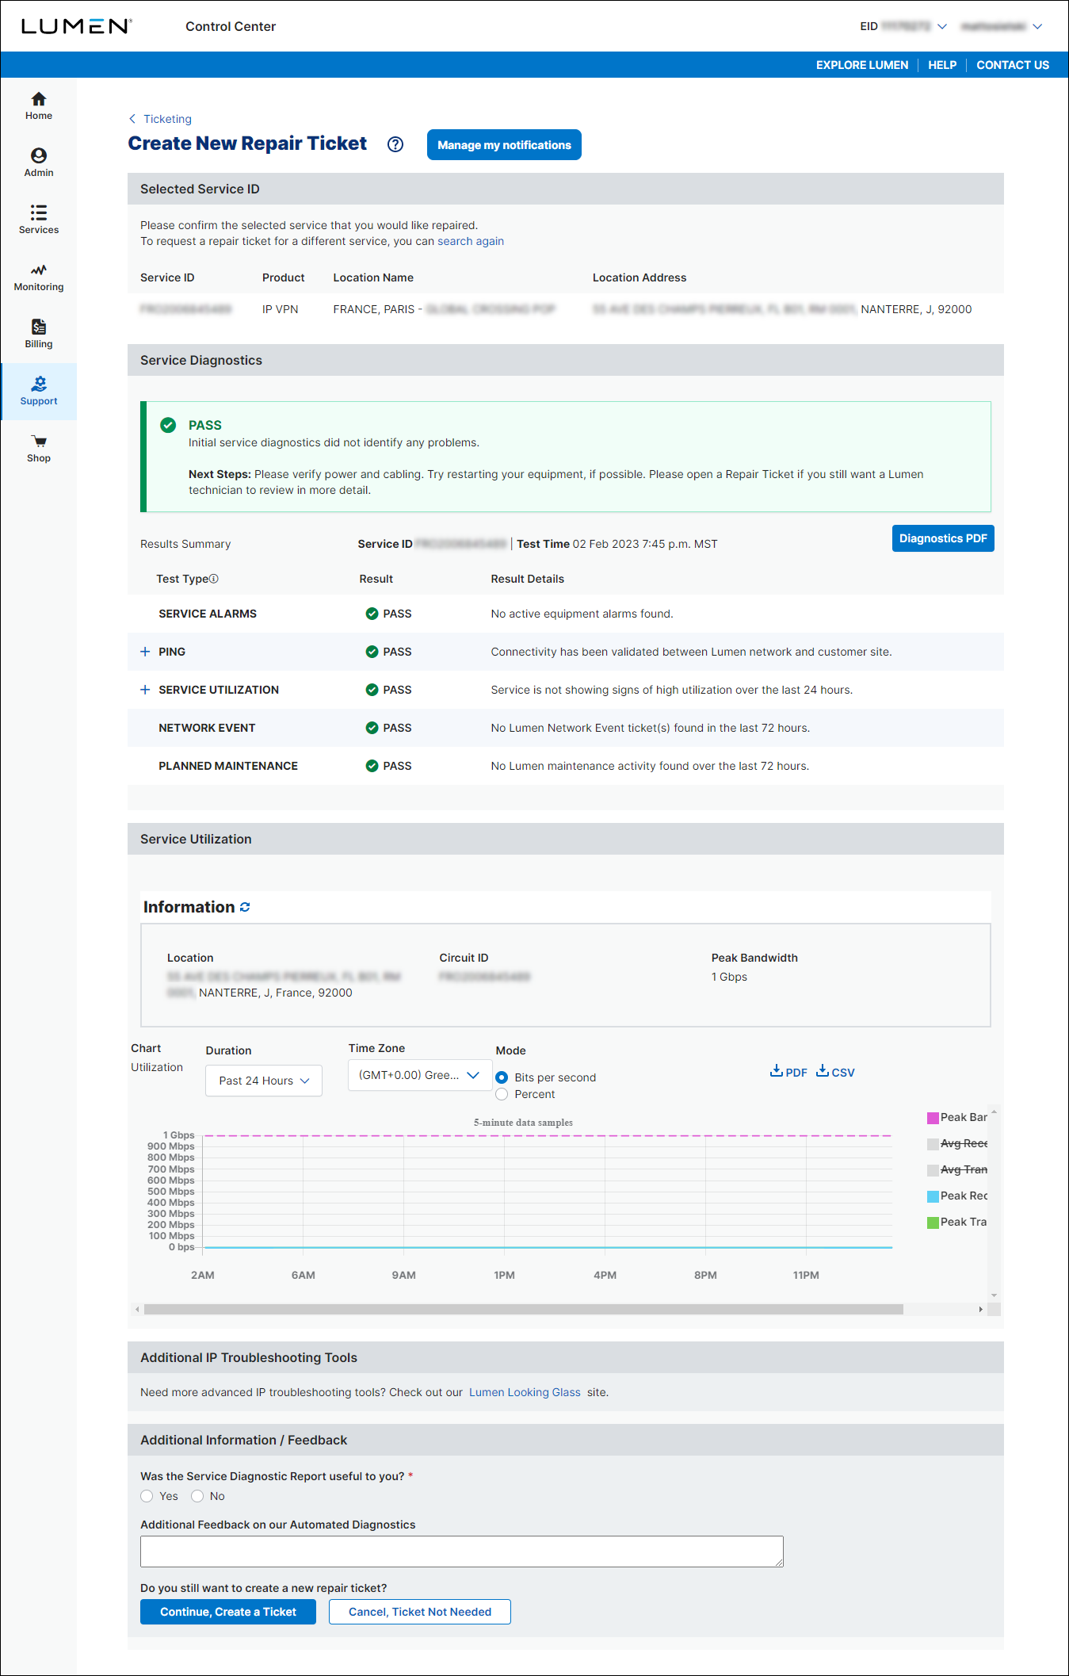This screenshot has width=1069, height=1676.
Task: Toggle Peak Transmitted legend series
Action: [957, 1222]
